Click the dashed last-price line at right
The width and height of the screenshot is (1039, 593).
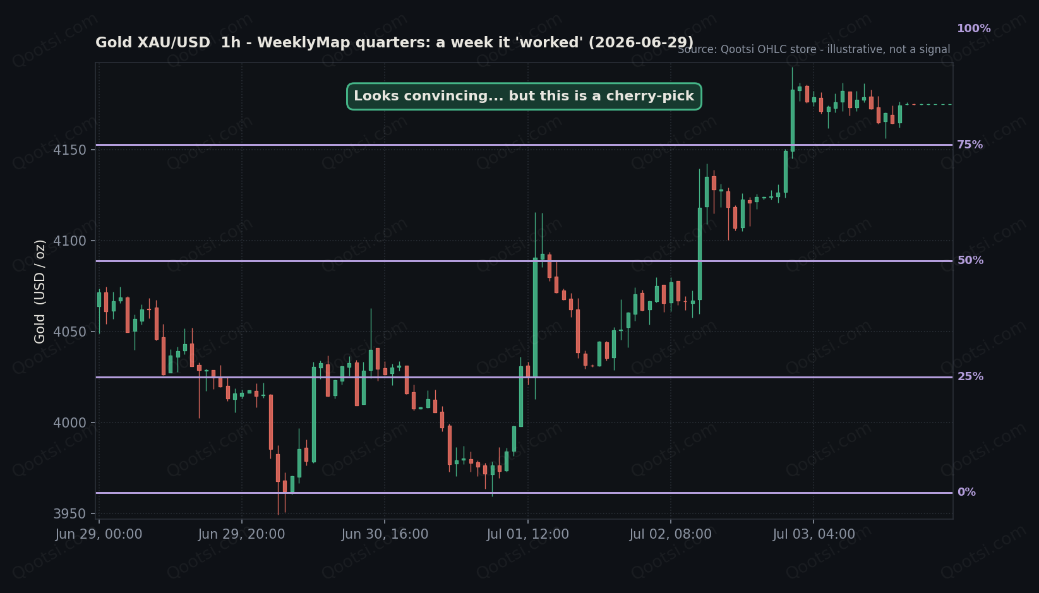pos(928,104)
